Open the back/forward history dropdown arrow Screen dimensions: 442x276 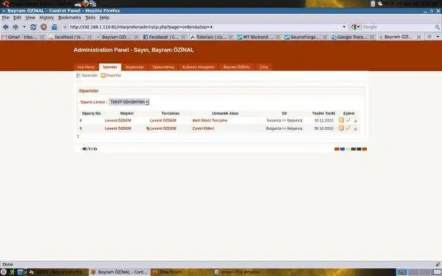click(x=24, y=27)
